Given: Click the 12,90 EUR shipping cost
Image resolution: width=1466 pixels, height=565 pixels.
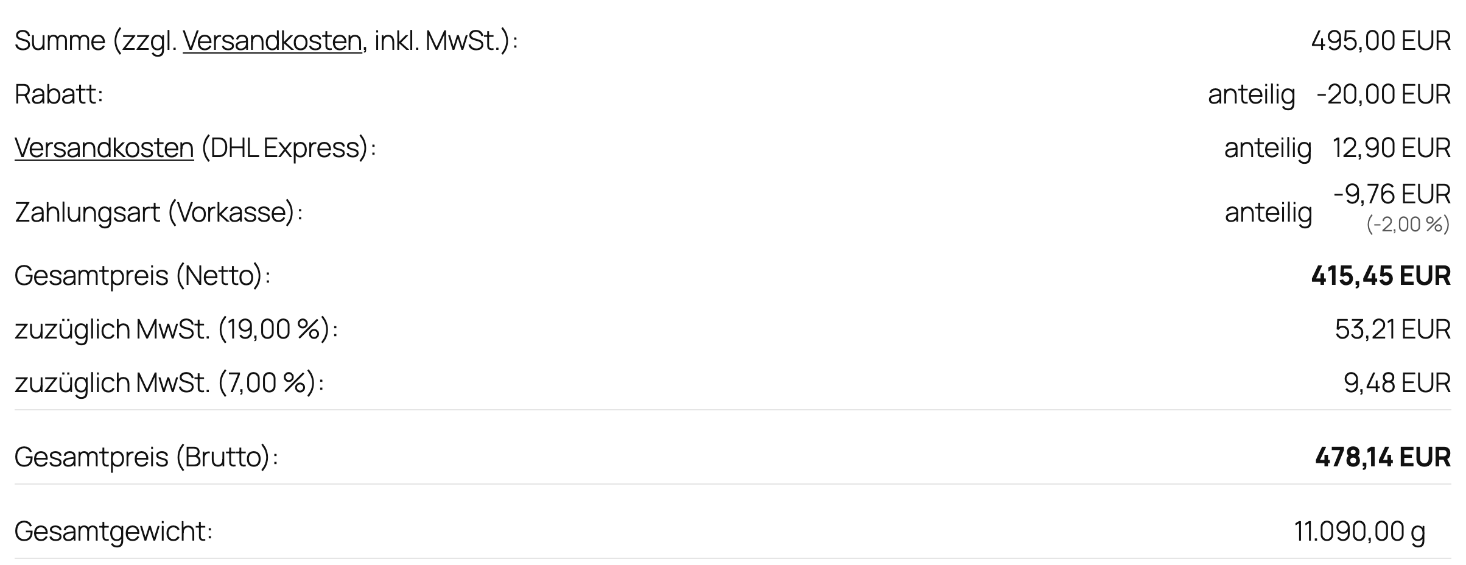Looking at the screenshot, I should coord(1392,148).
